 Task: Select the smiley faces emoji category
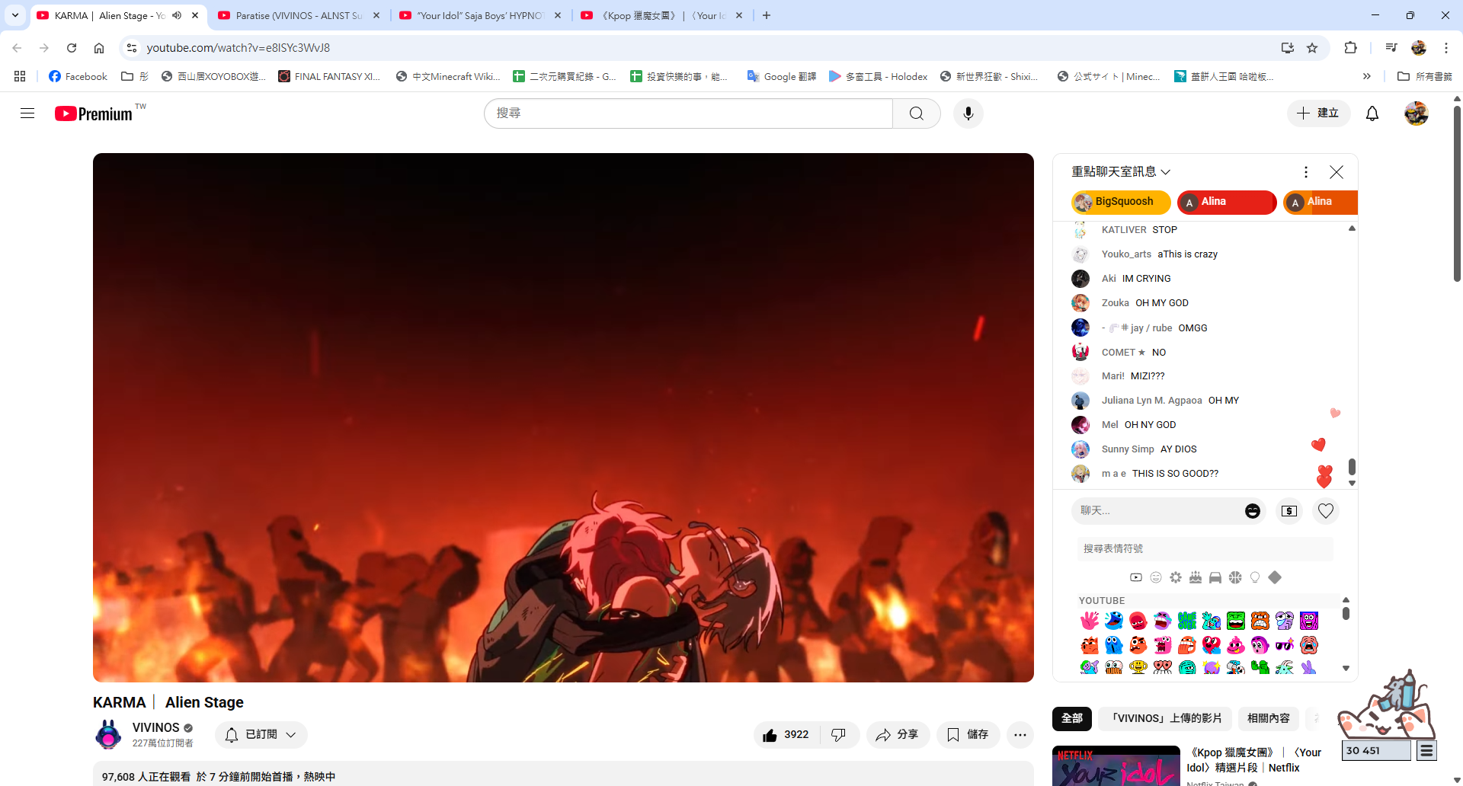(1156, 577)
